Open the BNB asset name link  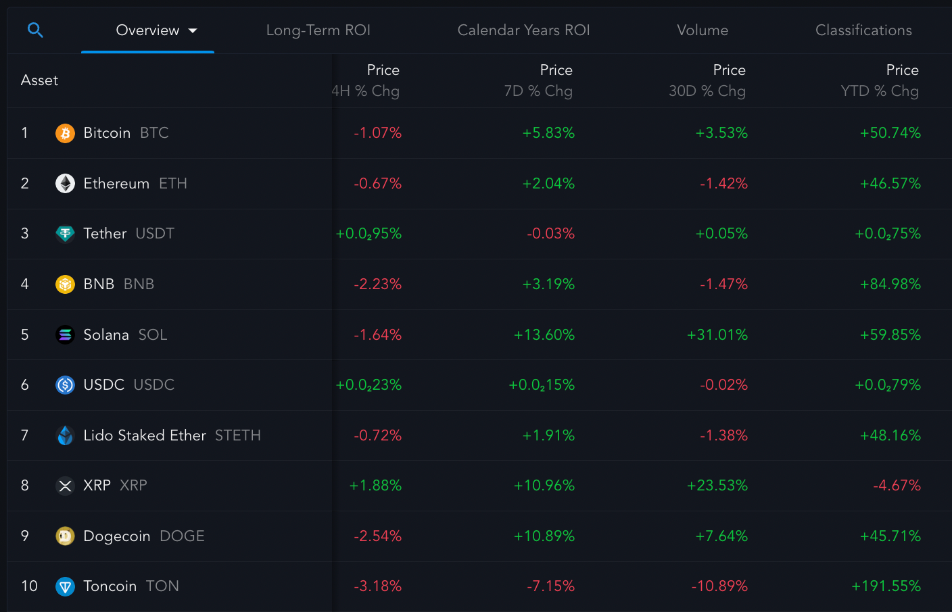(99, 284)
